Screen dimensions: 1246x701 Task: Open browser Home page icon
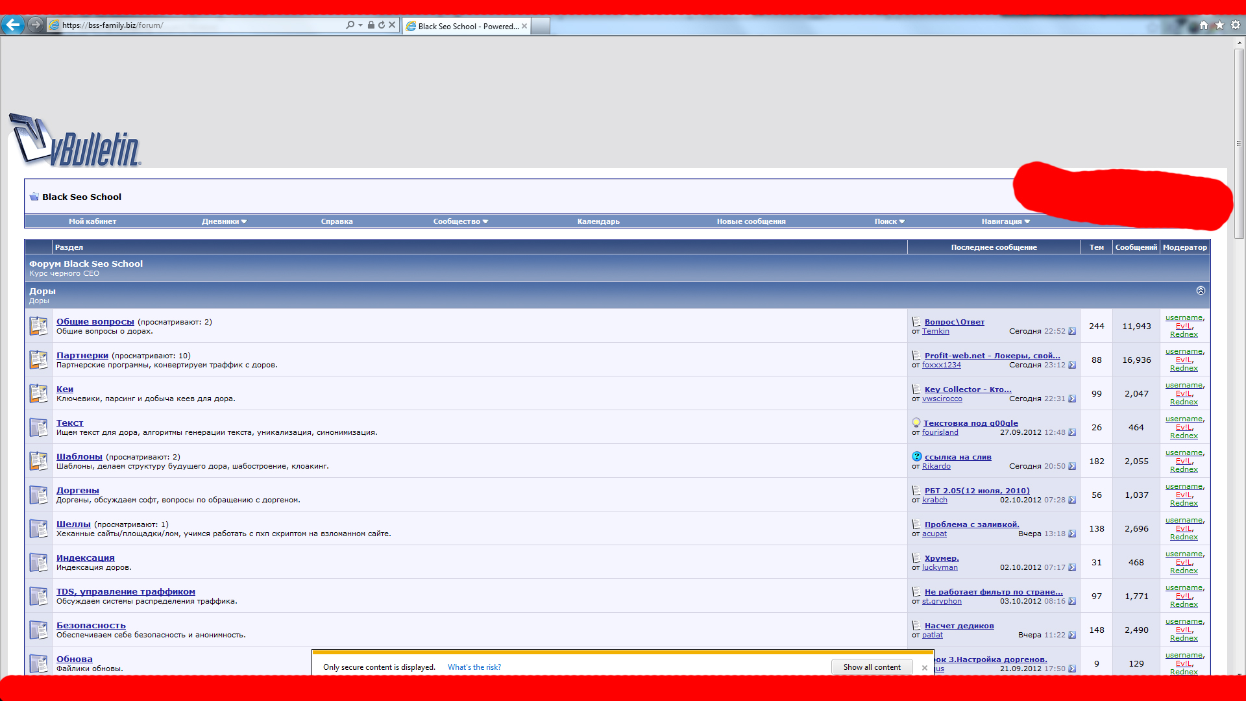click(1204, 25)
